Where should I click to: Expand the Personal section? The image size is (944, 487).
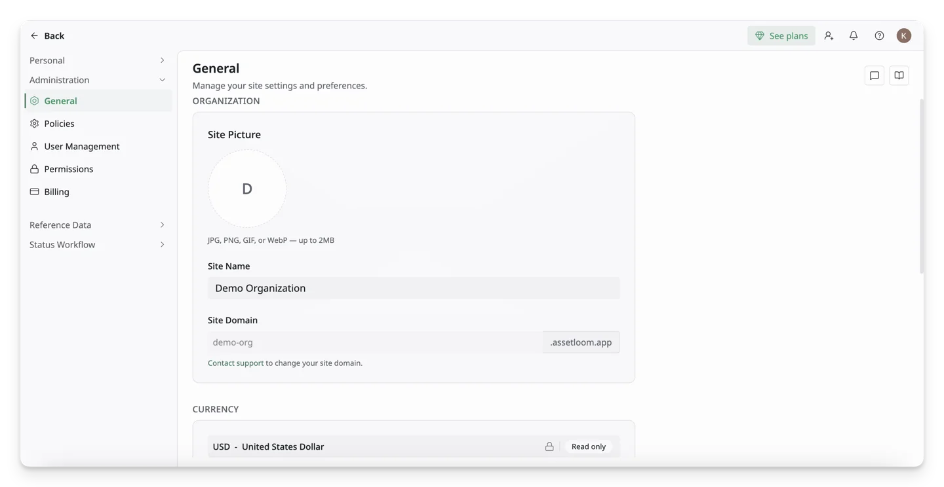pos(97,60)
